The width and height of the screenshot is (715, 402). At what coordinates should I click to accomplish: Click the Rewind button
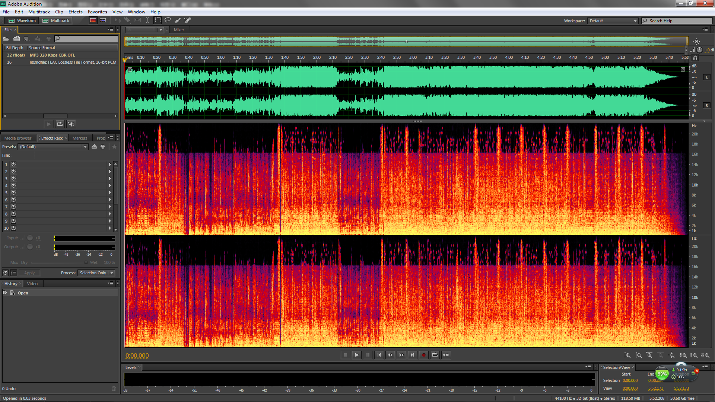(390, 355)
